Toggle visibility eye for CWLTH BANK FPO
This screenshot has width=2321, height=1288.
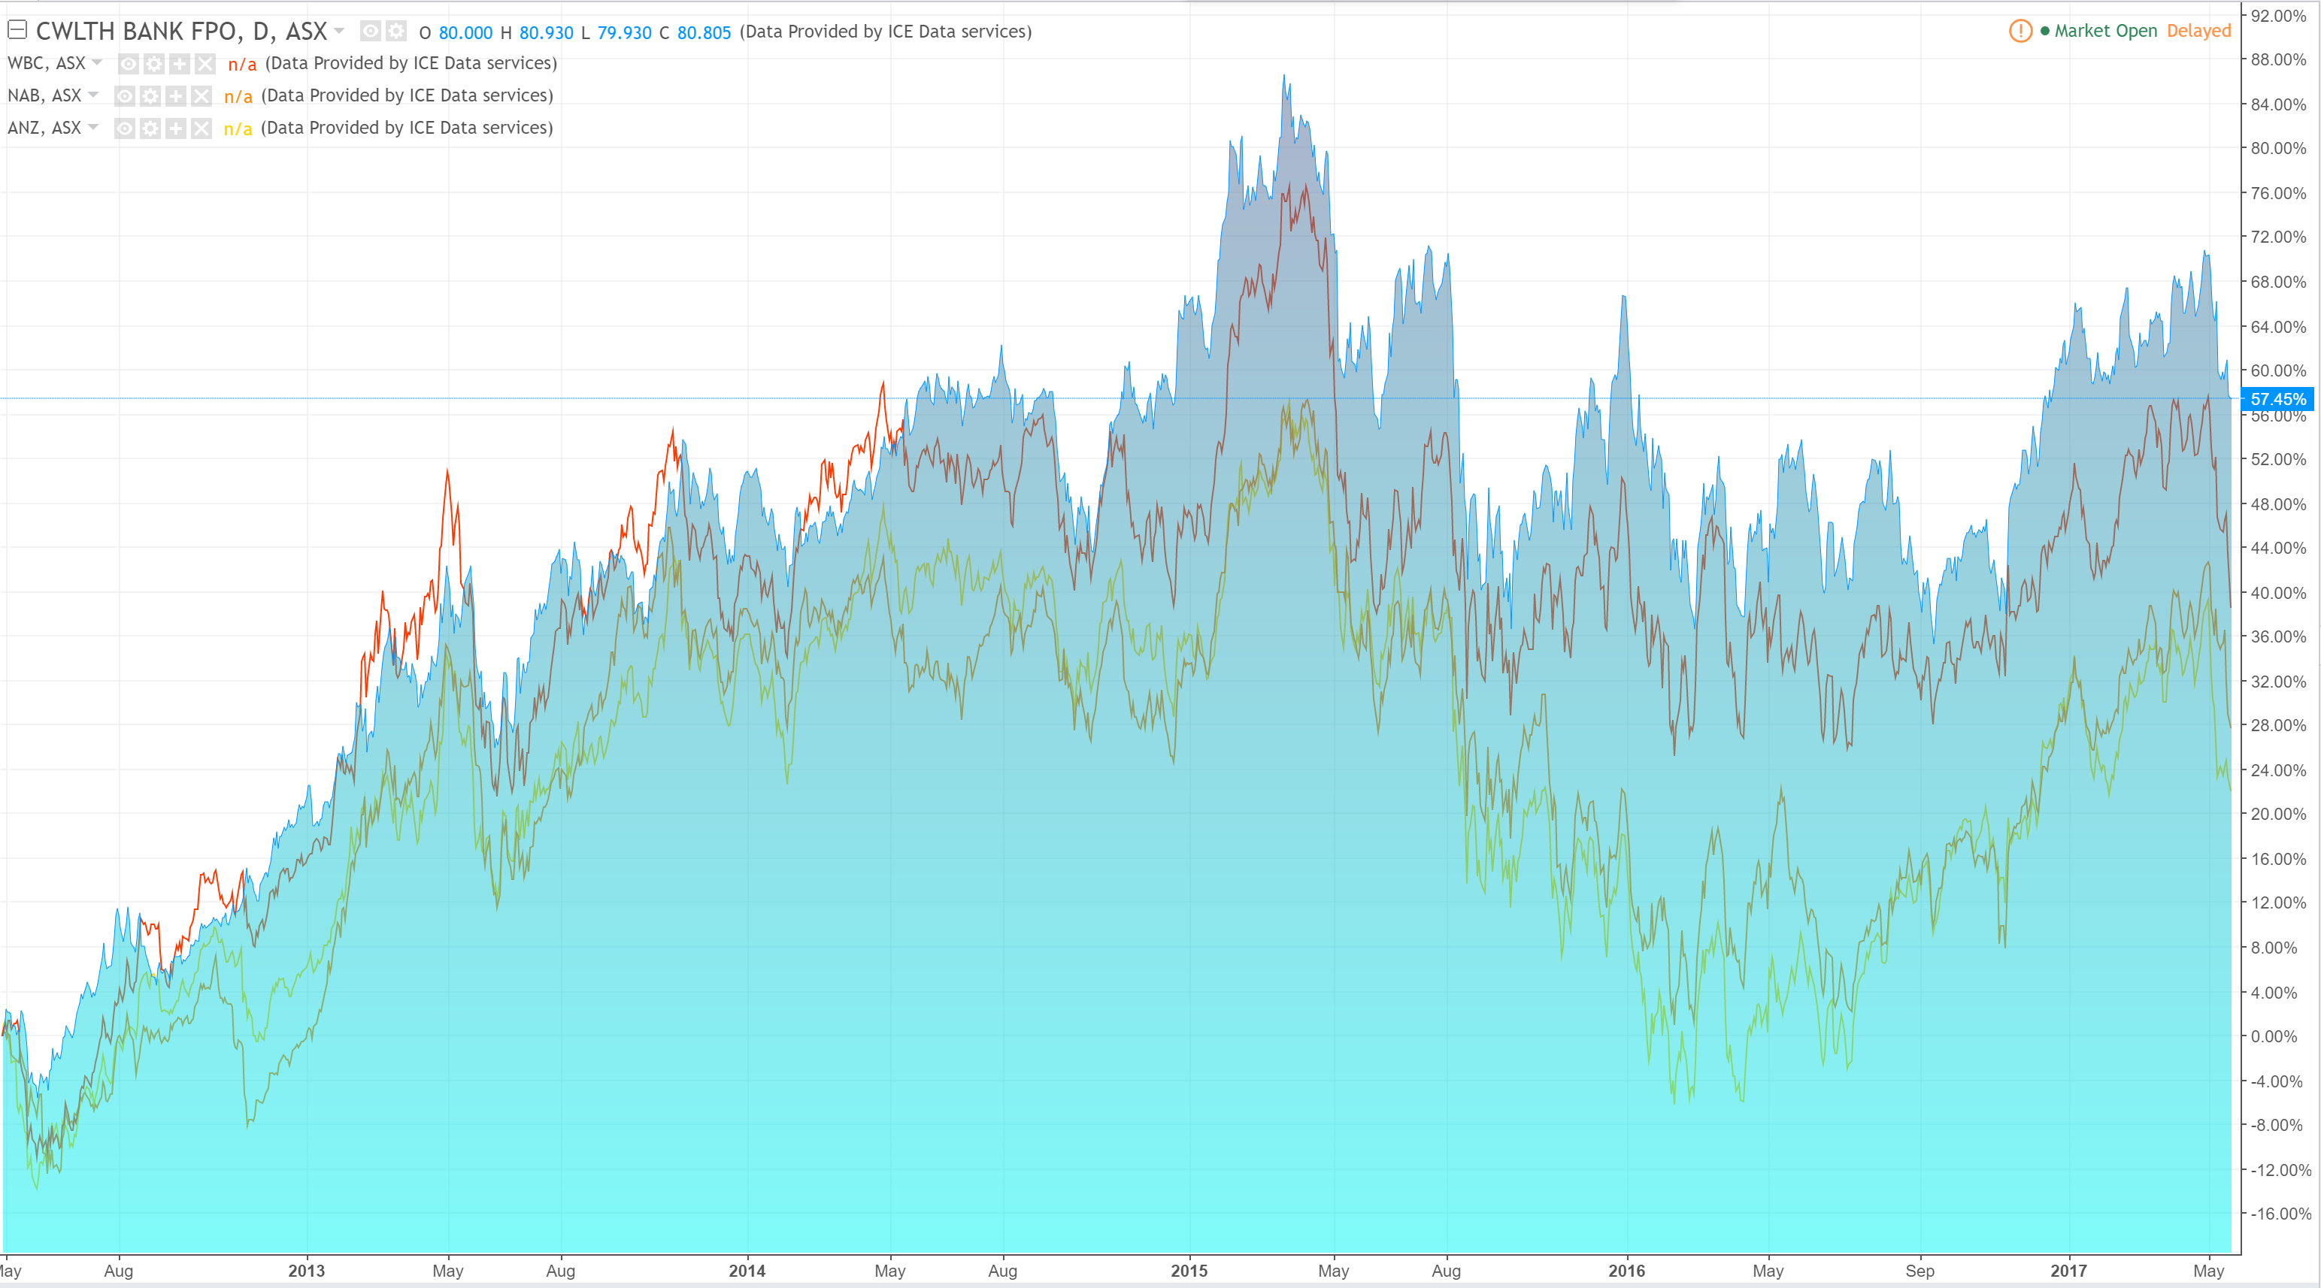371,32
